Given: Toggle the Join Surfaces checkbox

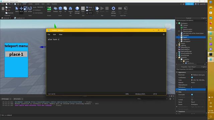Looking at the screenshot, I should [34, 13].
